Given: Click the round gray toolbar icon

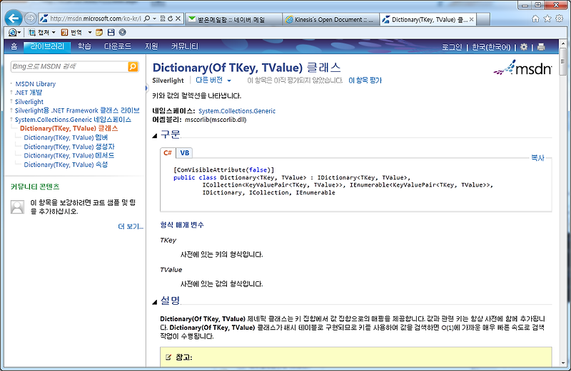Looking at the screenshot, I should tap(123, 32).
